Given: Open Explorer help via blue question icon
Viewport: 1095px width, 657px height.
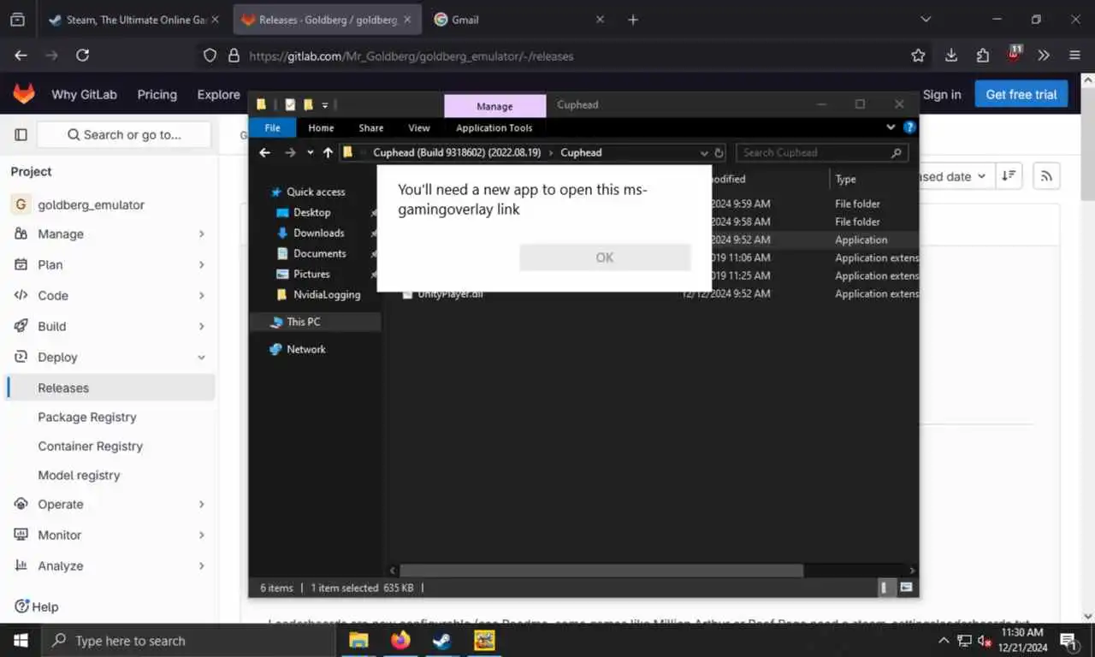Looking at the screenshot, I should click(909, 127).
